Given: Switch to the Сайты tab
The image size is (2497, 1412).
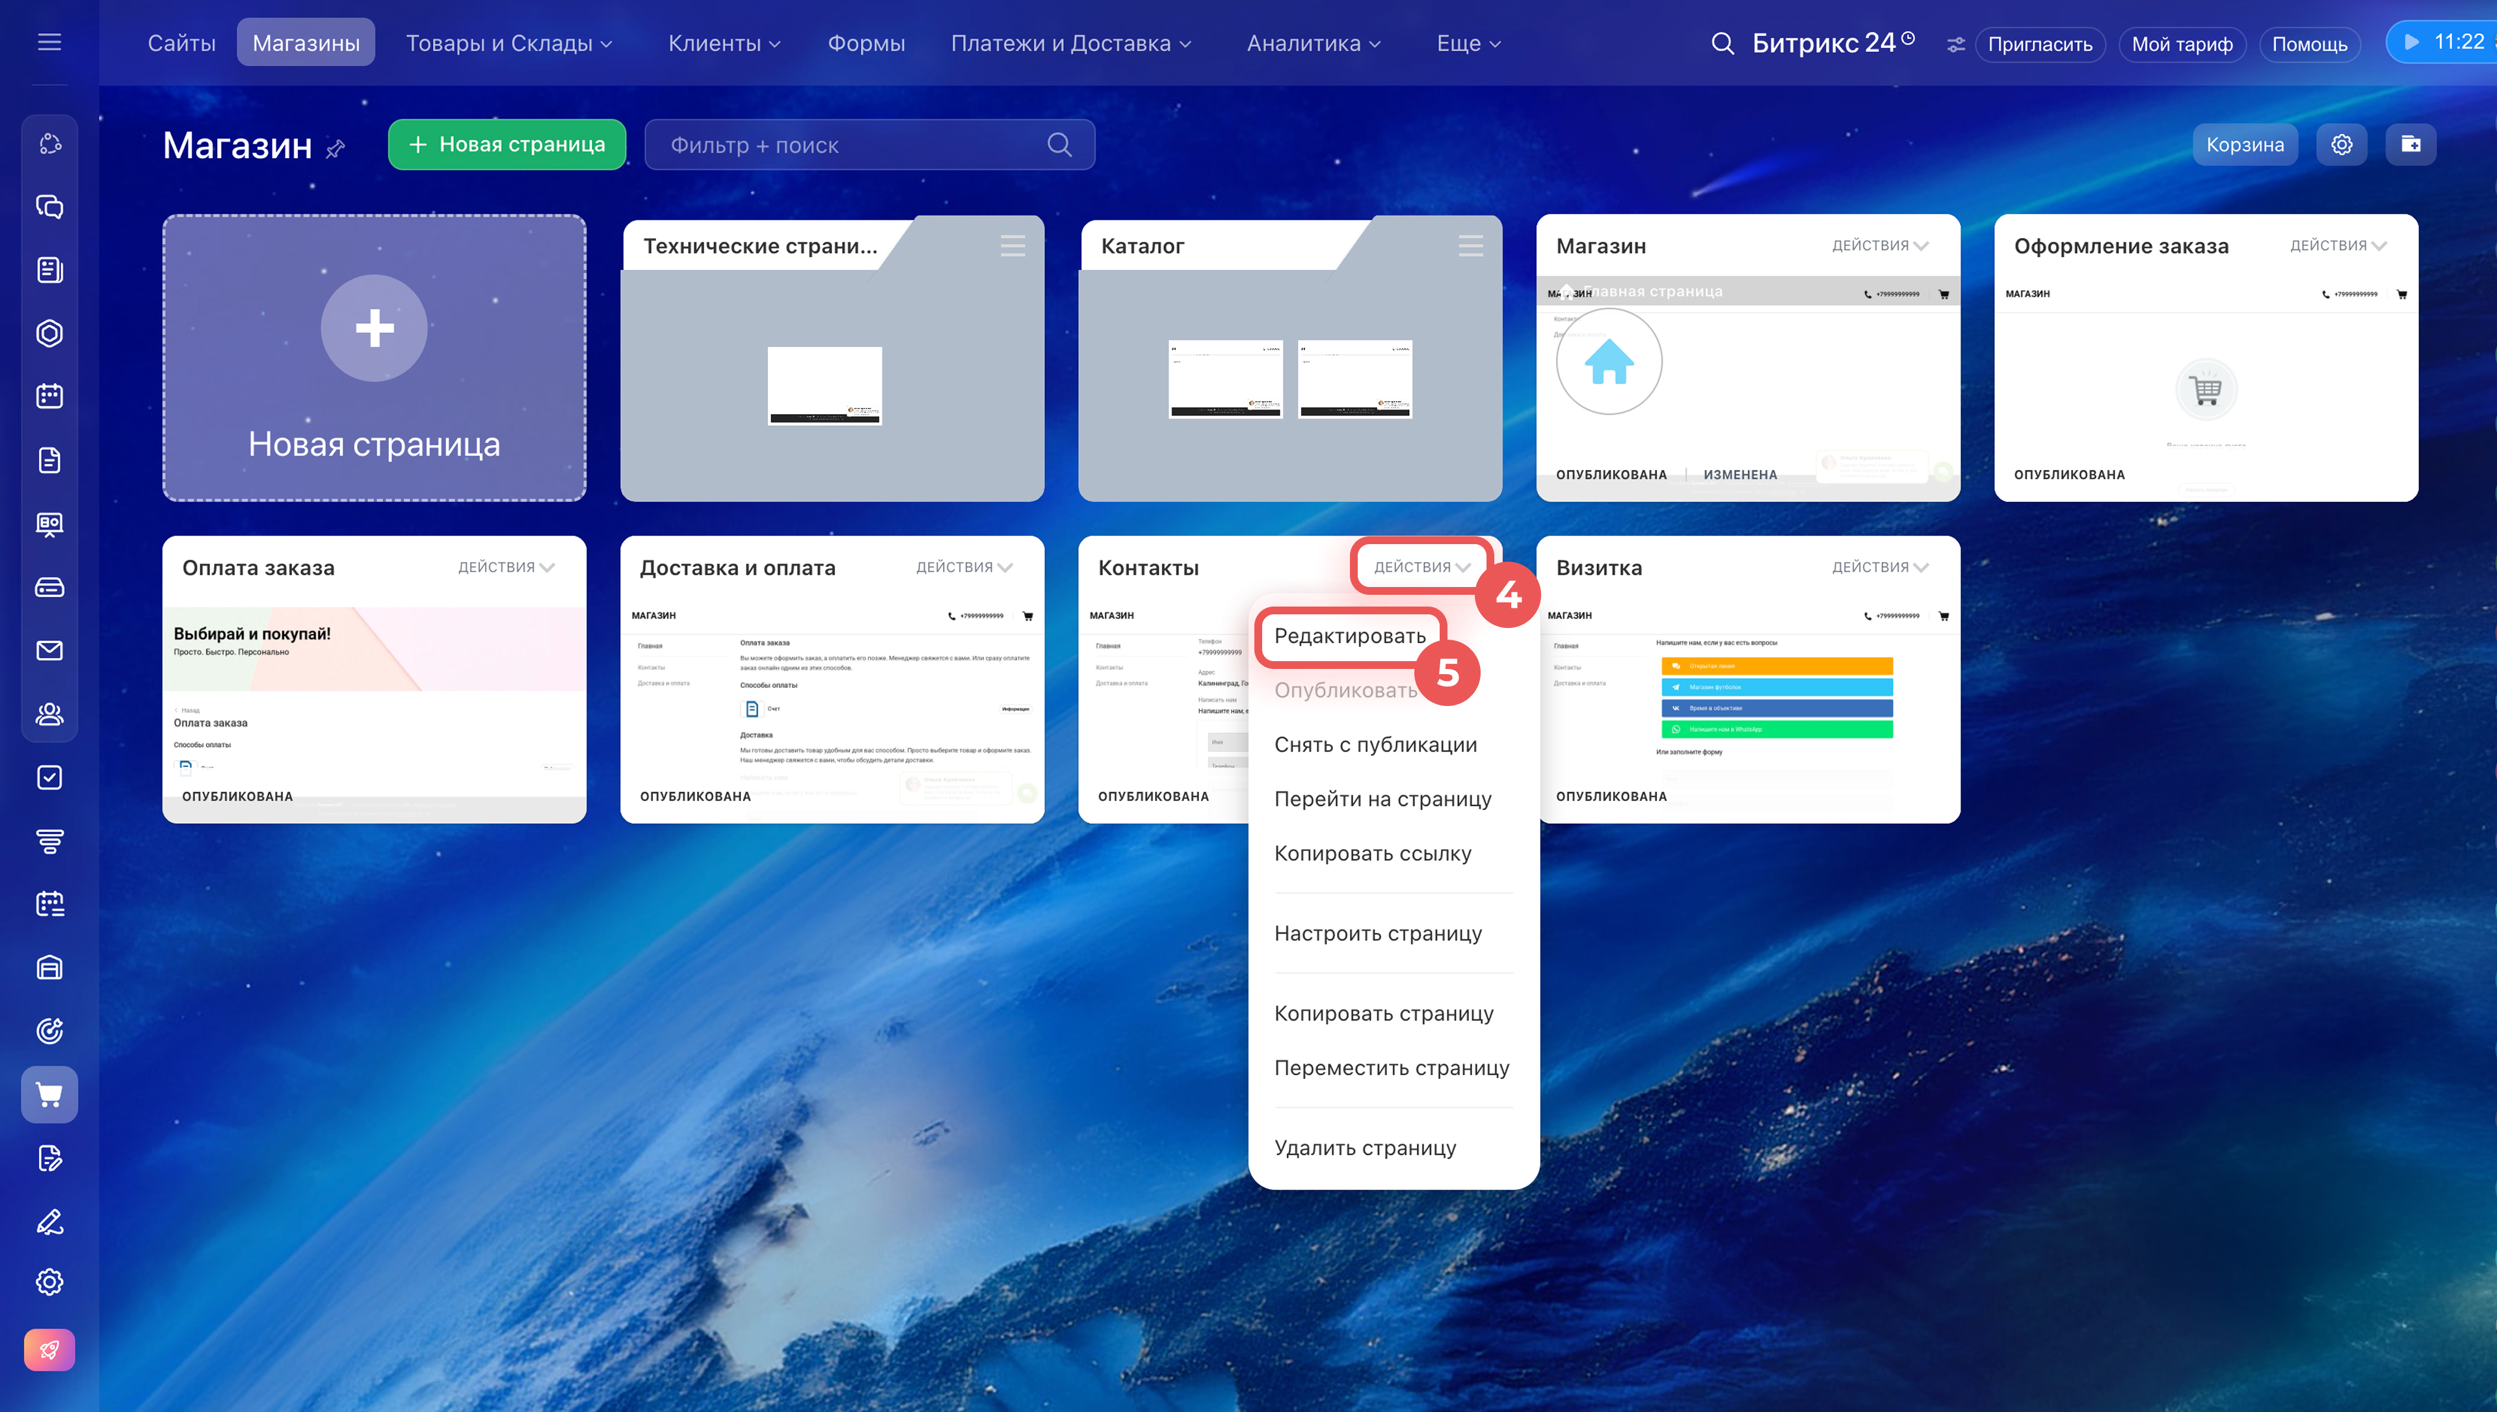Looking at the screenshot, I should click(181, 44).
